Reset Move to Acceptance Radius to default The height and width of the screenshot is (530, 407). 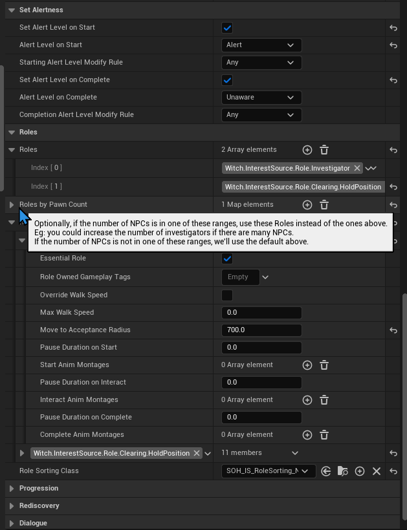(393, 330)
